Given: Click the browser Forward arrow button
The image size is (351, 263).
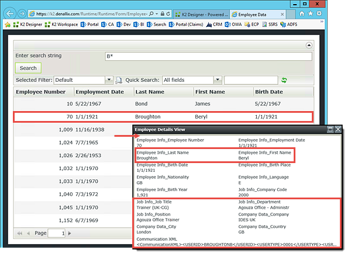Looking at the screenshot, I should (x=22, y=13).
